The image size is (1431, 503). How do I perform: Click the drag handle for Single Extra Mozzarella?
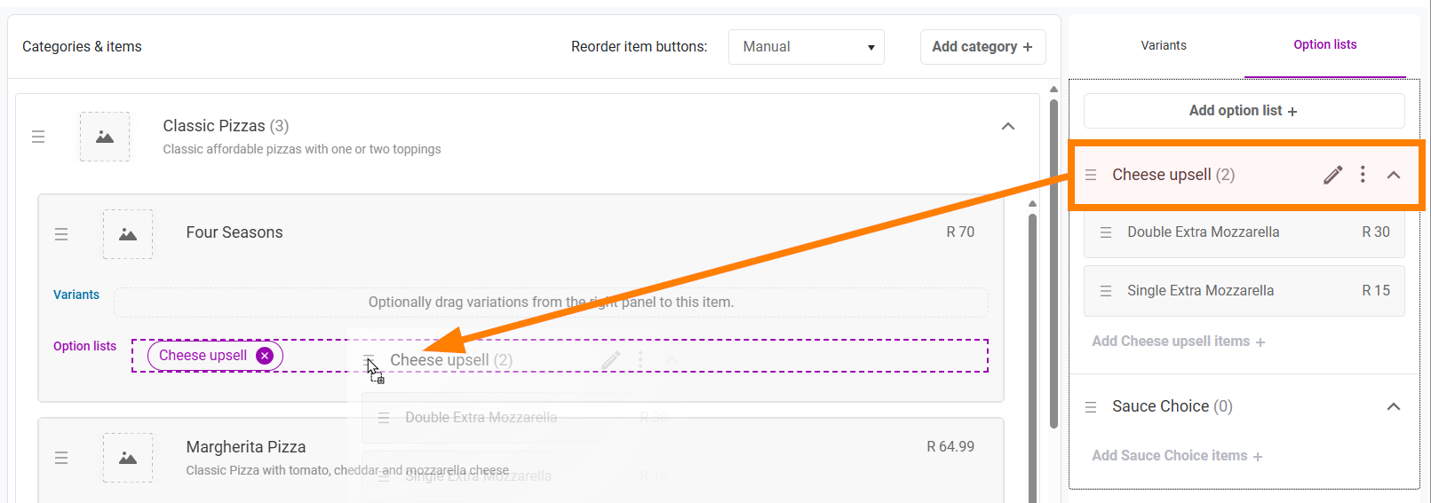(x=1106, y=291)
